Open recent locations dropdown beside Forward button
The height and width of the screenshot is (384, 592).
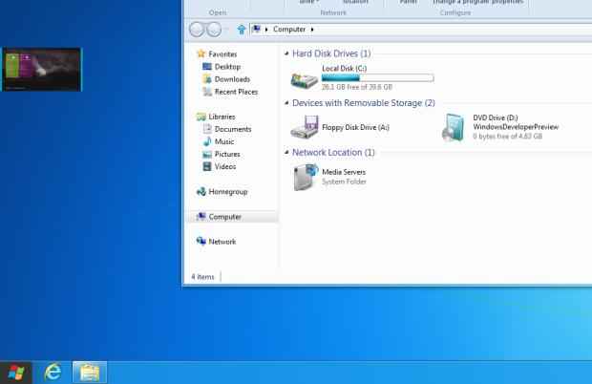(226, 30)
